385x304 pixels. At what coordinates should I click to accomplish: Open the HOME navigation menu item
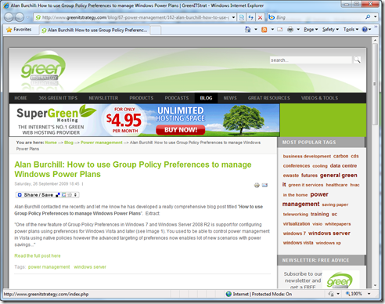click(x=21, y=98)
